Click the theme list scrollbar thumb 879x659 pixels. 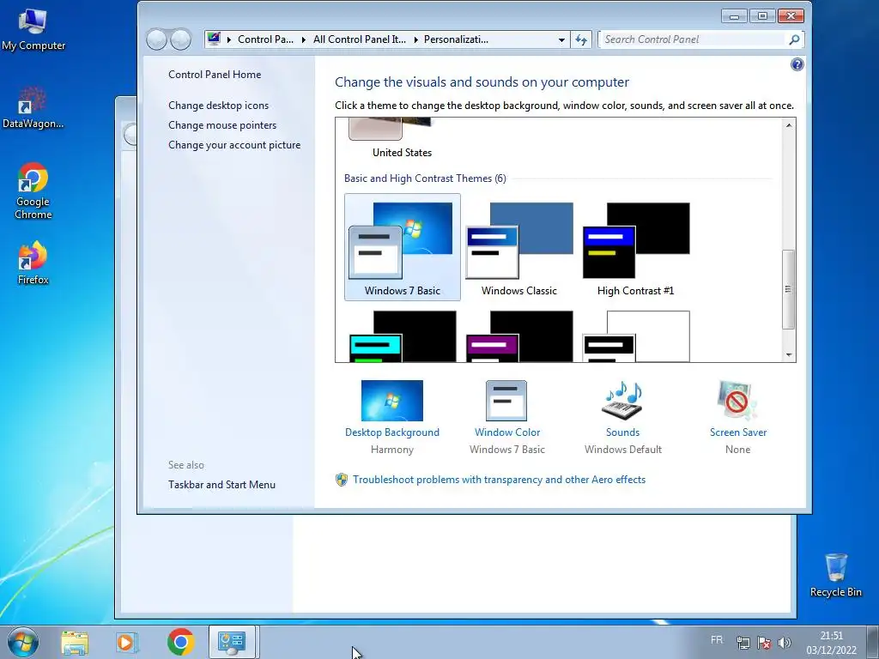tap(789, 290)
